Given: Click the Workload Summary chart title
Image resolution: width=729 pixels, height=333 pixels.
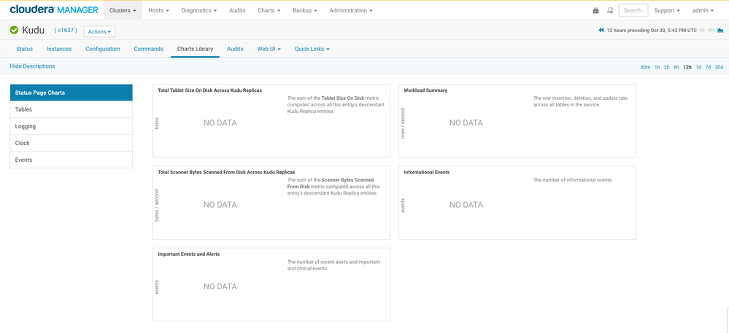Looking at the screenshot, I should (x=425, y=90).
